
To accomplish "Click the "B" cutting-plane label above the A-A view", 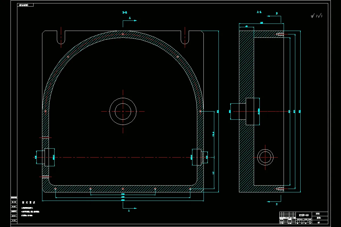I will pyautogui.click(x=277, y=13).
